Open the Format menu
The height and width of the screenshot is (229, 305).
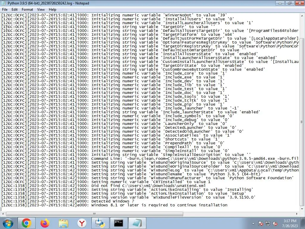[27, 10]
